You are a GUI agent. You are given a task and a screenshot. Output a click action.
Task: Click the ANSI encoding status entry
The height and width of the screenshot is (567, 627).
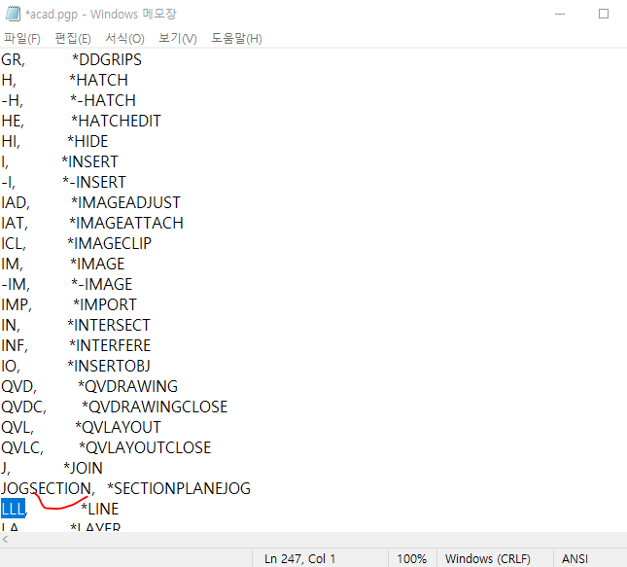tap(575, 558)
